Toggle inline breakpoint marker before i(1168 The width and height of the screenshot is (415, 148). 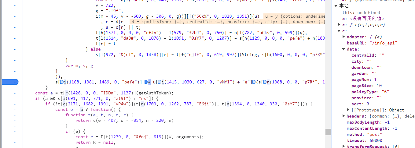pos(61,82)
